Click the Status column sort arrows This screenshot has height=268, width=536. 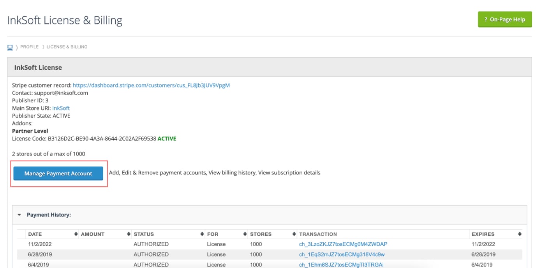(202, 234)
